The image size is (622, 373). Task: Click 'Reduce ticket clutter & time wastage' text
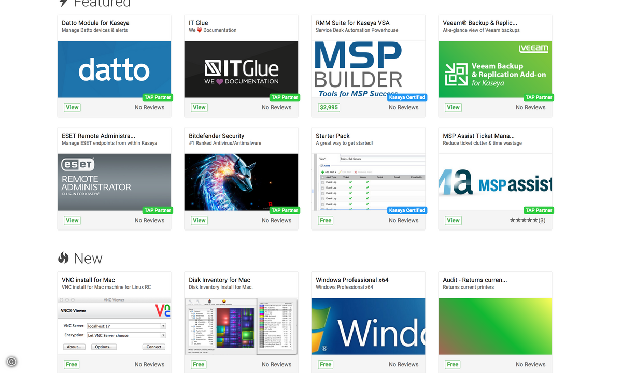pos(483,143)
